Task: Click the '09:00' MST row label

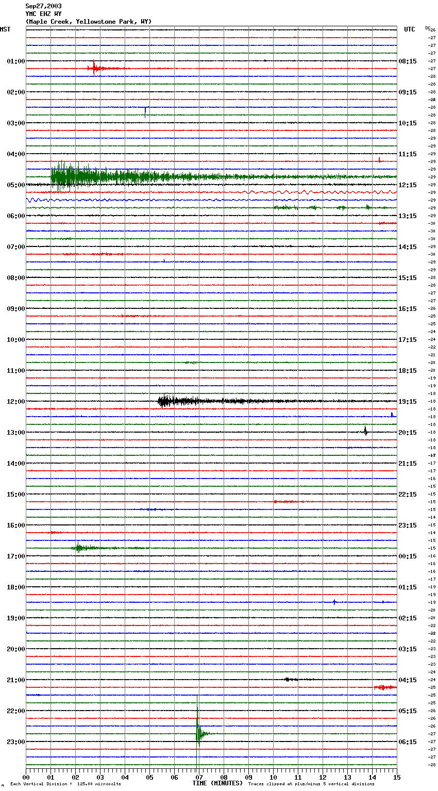Action: coord(16,309)
